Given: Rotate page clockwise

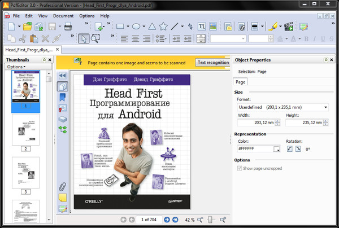Looking at the screenshot, I should 298,149.
